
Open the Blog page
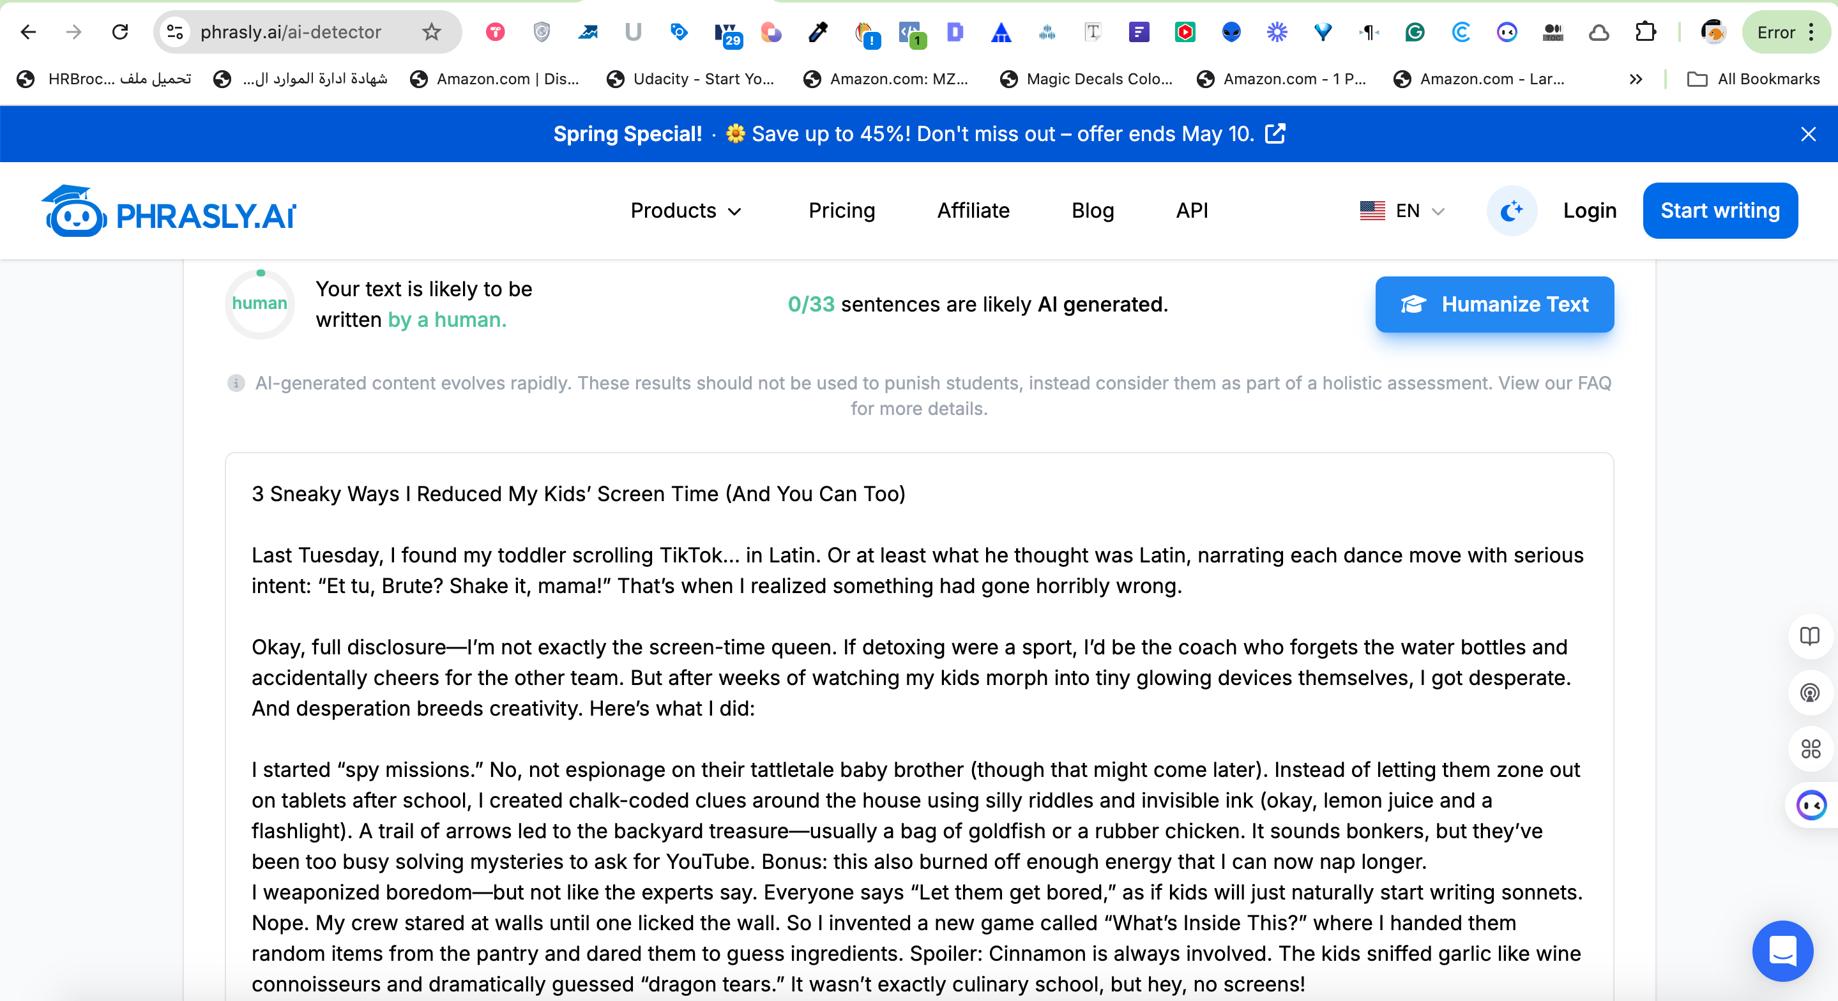pyautogui.click(x=1092, y=211)
